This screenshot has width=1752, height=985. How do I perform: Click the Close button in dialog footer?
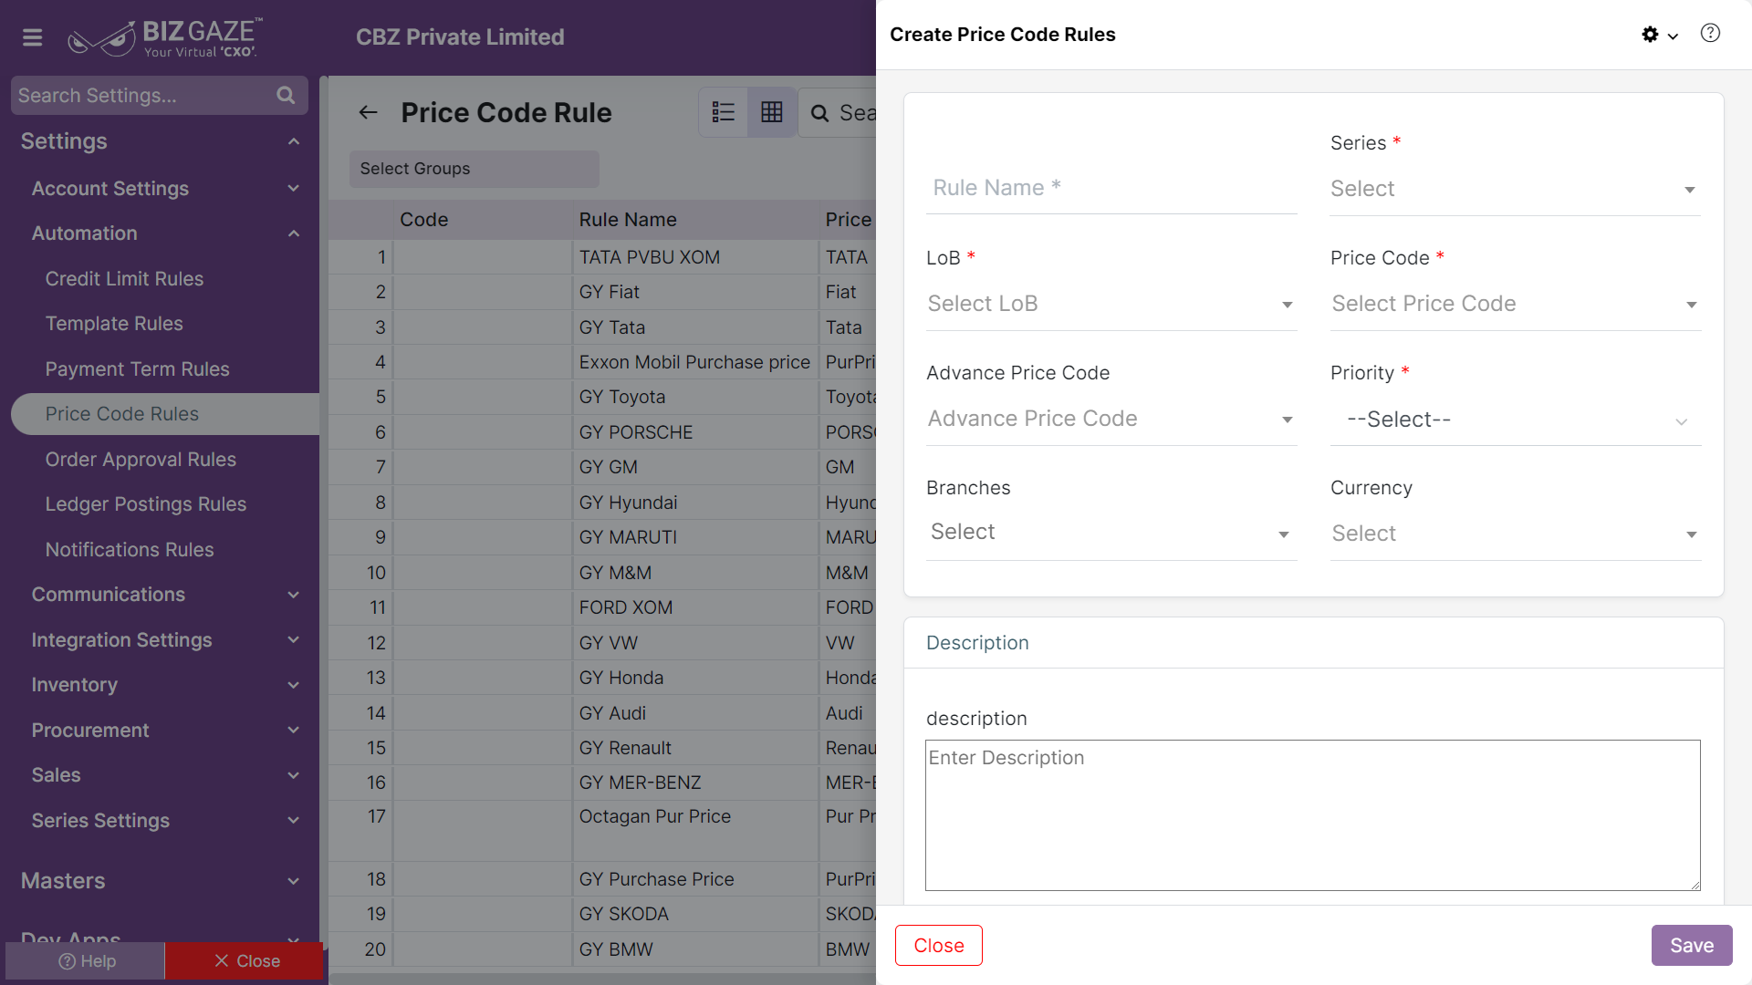click(938, 946)
